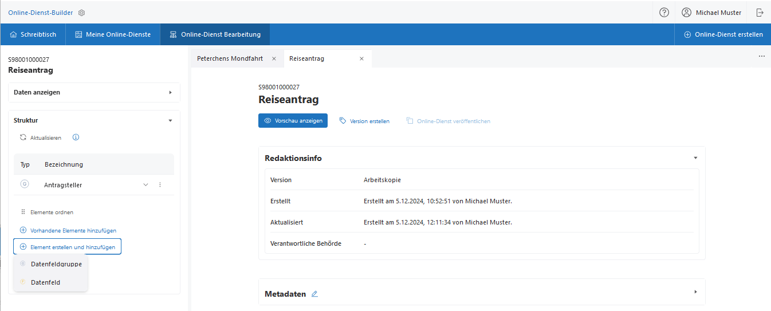771x311 pixels.
Task: Click info icon beside Aktualisieren
Action: pyautogui.click(x=76, y=137)
